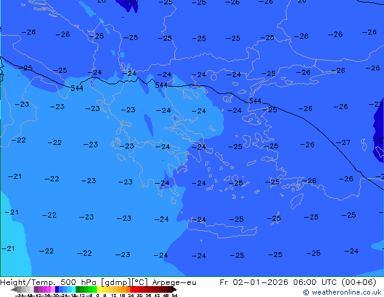This screenshot has width=384, height=297.
Task: Pick the lightest gray legend swatch
Action: coord(31,289)
